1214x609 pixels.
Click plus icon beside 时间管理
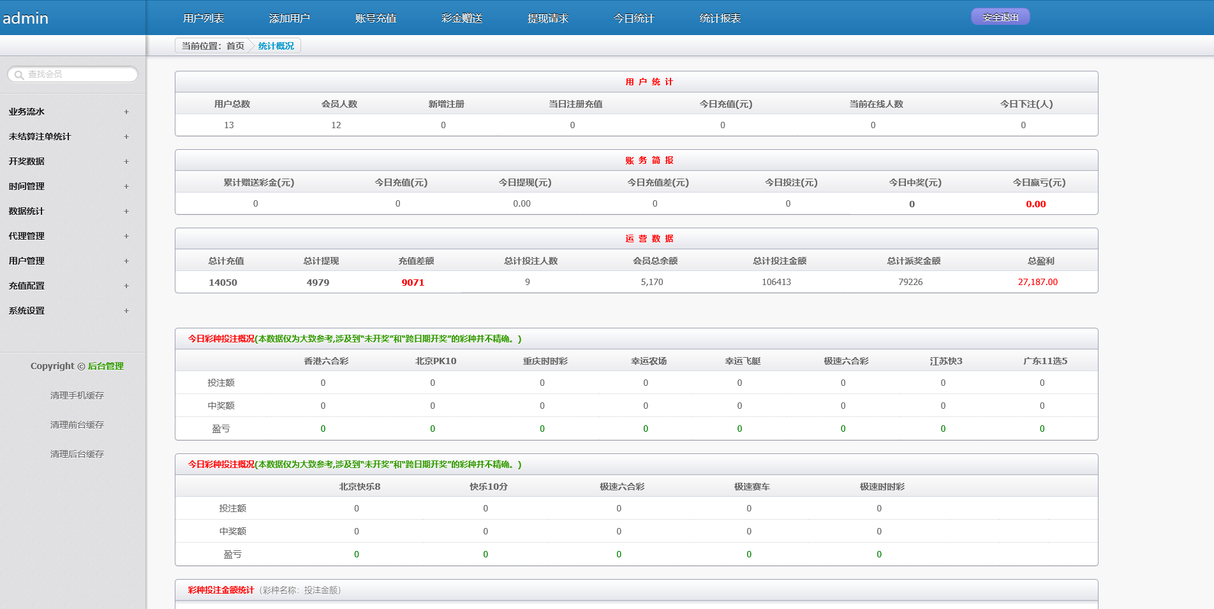(x=126, y=186)
